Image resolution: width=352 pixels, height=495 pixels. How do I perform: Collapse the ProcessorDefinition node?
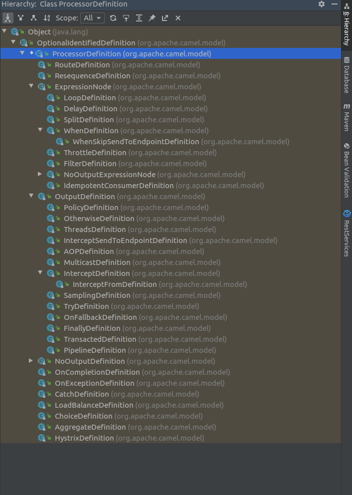[x=22, y=53]
